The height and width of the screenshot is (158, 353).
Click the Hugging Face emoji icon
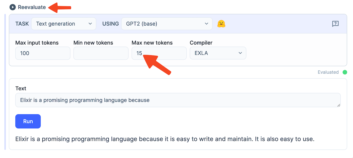(221, 24)
